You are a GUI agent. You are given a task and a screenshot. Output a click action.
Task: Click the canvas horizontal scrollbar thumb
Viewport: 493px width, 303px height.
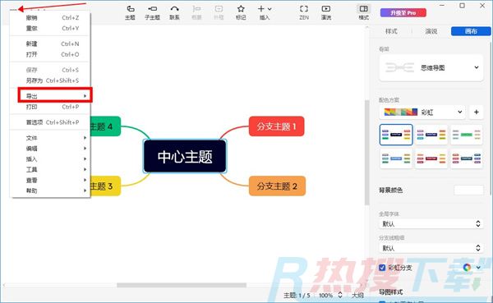[182, 285]
